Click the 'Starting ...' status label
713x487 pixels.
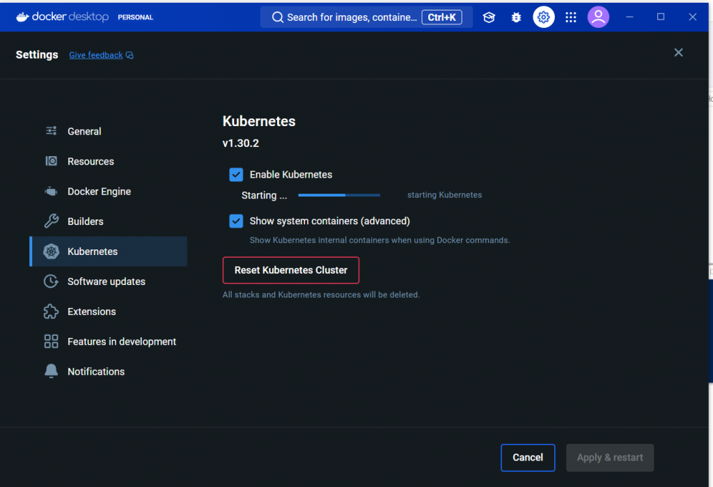(x=264, y=195)
